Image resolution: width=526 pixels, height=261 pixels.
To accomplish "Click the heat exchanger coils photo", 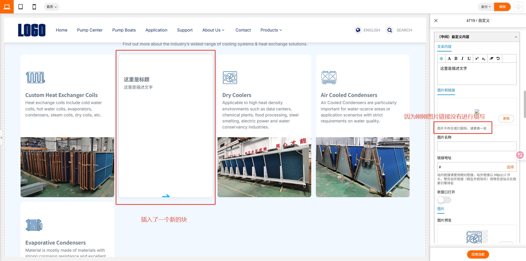I will (x=67, y=167).
